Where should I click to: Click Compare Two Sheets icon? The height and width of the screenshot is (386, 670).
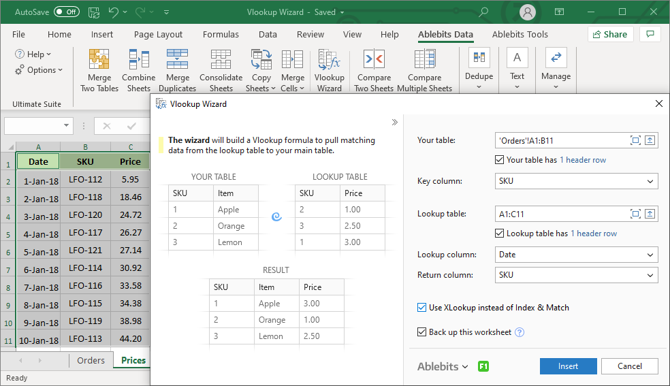click(374, 59)
